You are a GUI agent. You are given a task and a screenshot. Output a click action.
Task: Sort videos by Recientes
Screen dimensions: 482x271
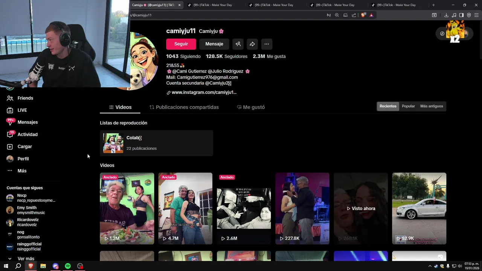pyautogui.click(x=388, y=106)
